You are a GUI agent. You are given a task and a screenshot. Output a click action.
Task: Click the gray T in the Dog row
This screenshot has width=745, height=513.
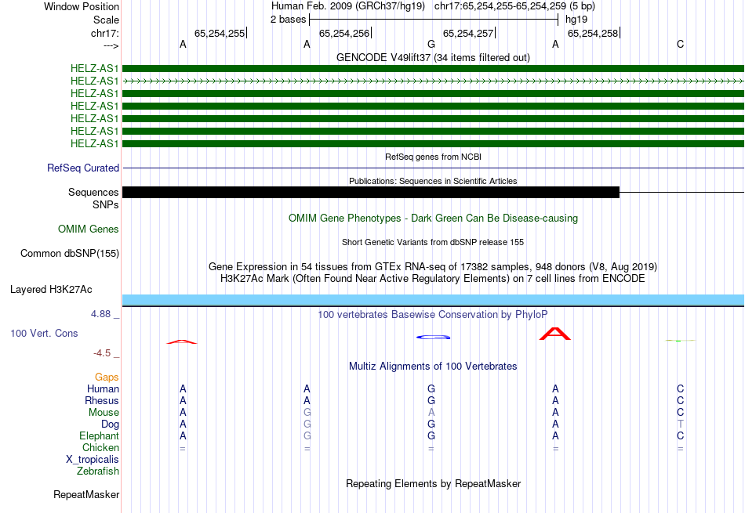click(681, 424)
